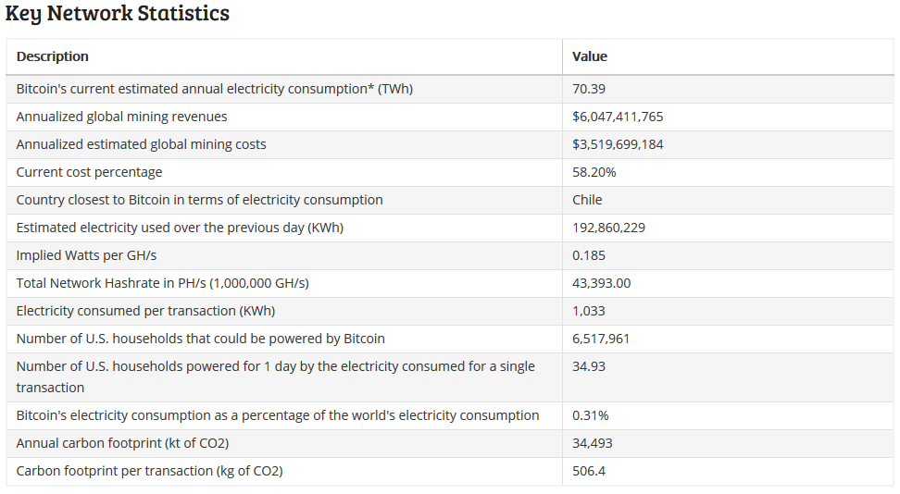Click the 58.20% cost percentage value

click(x=594, y=172)
